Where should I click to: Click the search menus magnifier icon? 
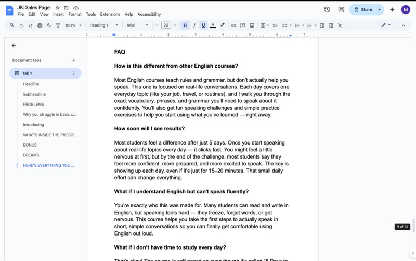click(12, 25)
